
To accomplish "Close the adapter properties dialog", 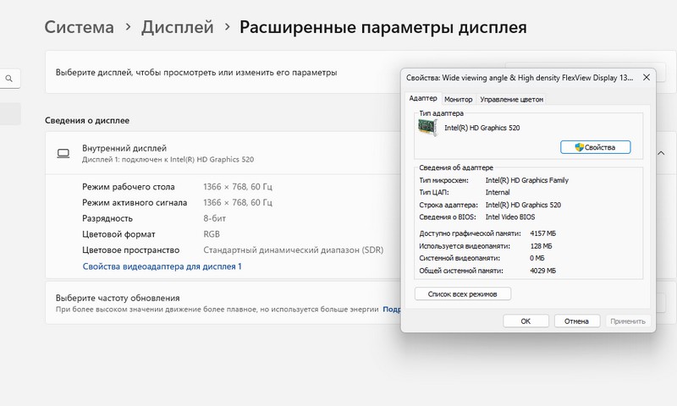I will tap(647, 77).
